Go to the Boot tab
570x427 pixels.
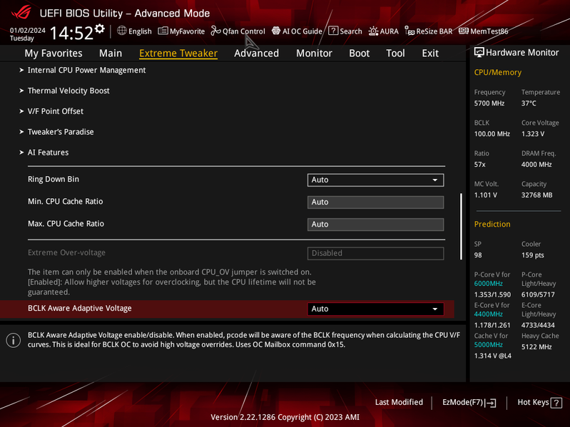pyautogui.click(x=359, y=53)
